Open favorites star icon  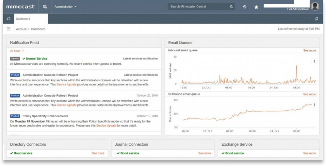click(256, 7)
